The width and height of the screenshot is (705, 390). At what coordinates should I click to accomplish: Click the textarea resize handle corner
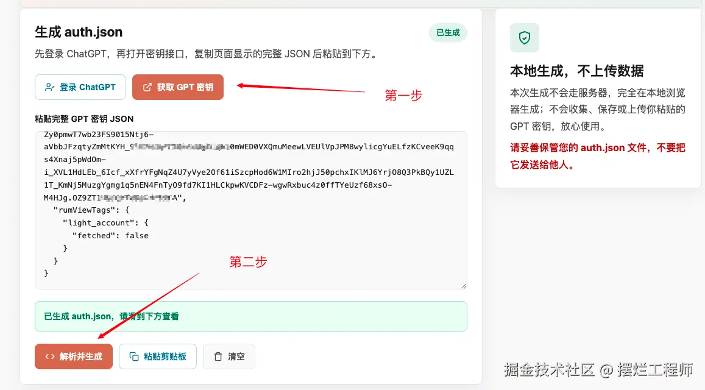click(x=464, y=286)
